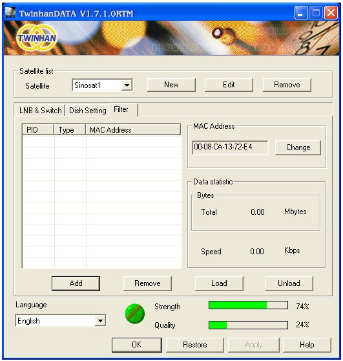
Task: Click the Unload button
Action: [x=289, y=283]
